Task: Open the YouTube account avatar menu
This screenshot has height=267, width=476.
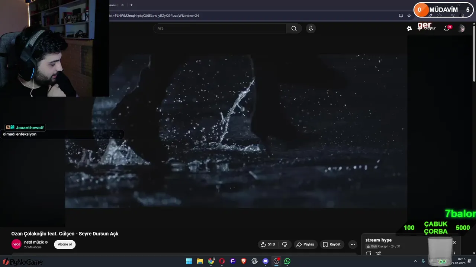Action: 461,29
